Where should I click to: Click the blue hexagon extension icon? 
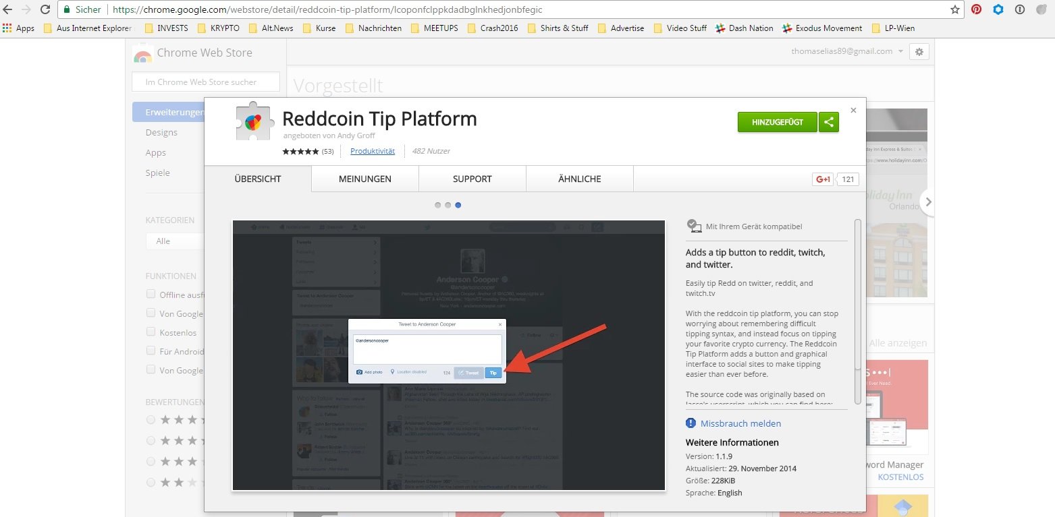tap(998, 10)
